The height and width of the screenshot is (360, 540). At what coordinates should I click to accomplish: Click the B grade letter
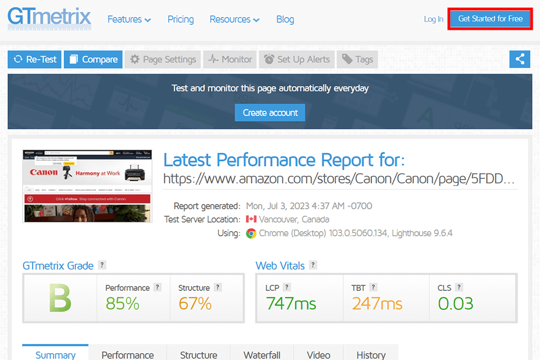click(x=60, y=298)
